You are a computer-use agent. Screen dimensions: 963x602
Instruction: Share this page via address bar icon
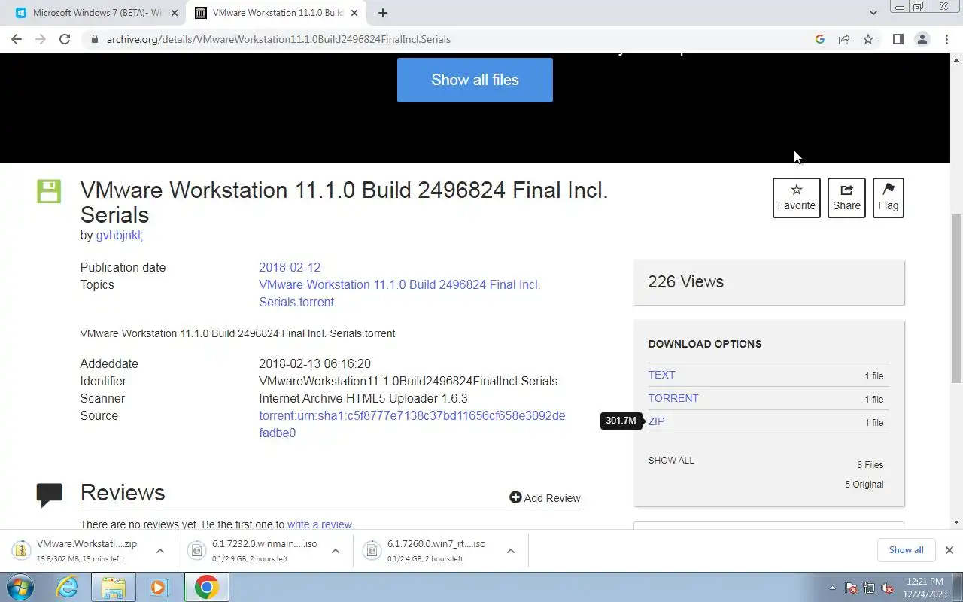tap(844, 39)
